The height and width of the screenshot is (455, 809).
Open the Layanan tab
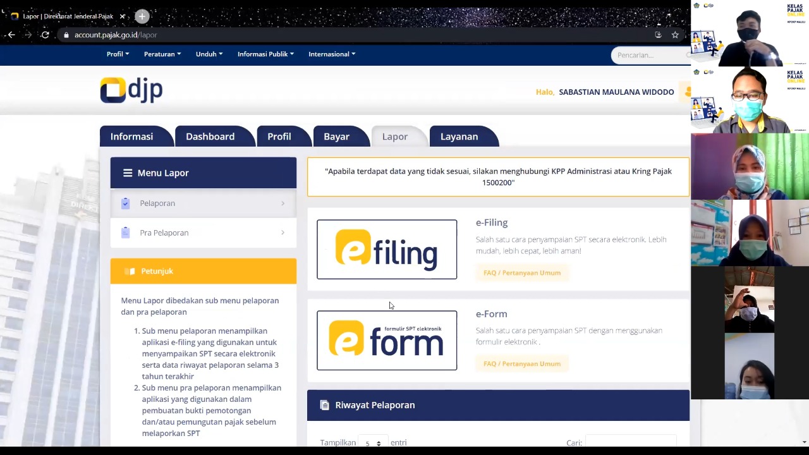click(459, 136)
